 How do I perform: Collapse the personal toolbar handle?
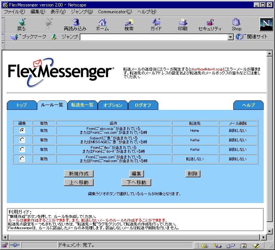[3, 45]
